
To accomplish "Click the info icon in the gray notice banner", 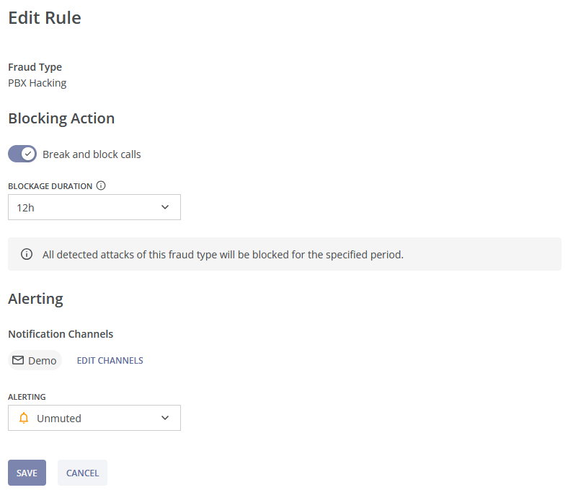I will 27,254.
